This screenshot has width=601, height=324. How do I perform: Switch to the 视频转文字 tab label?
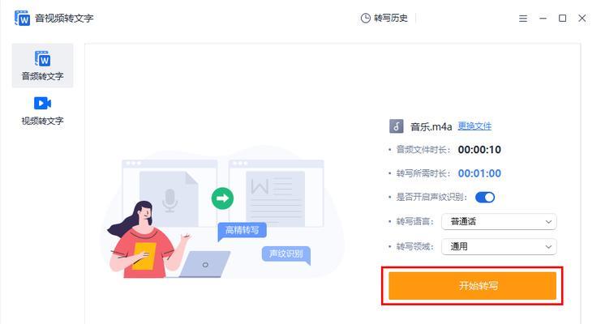(42, 121)
